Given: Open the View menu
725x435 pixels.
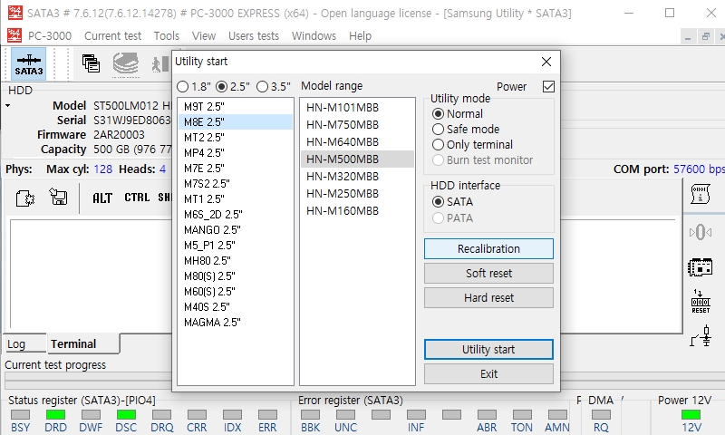Looking at the screenshot, I should 204,35.
